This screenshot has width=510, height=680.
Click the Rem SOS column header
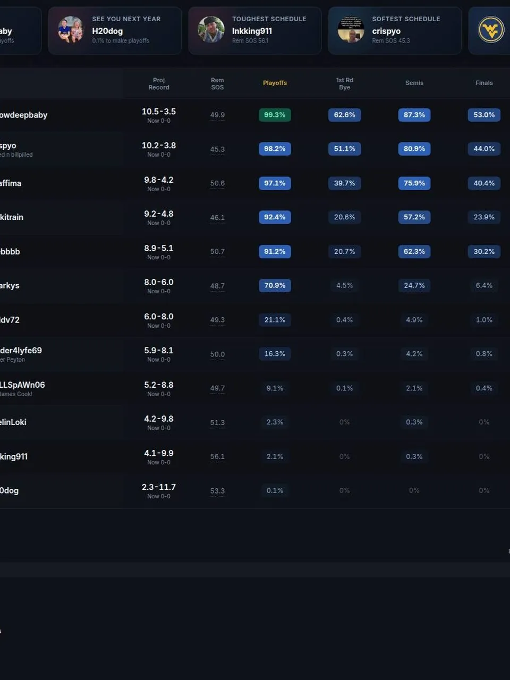coord(217,83)
